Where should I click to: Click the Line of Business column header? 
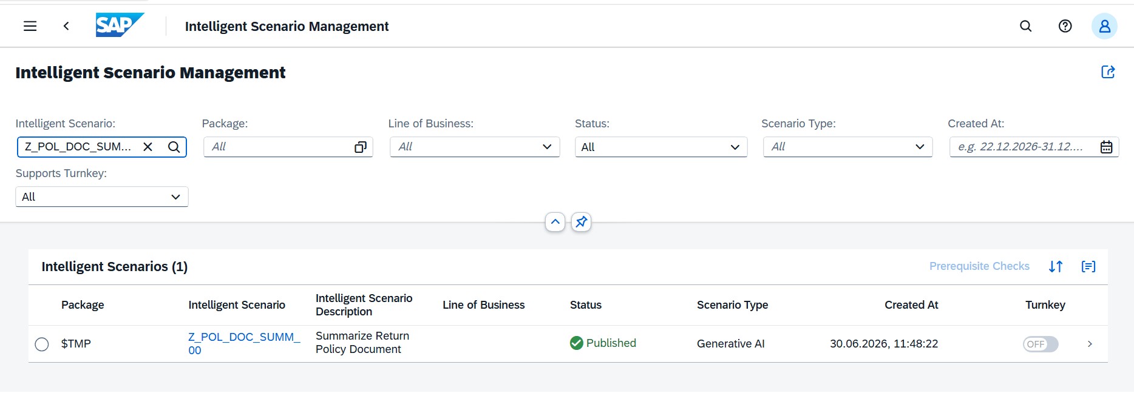(x=484, y=305)
